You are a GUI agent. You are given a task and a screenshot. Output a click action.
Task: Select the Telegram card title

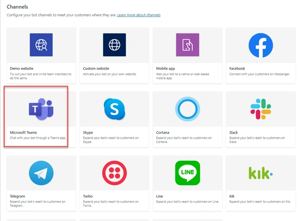[x=17, y=196]
